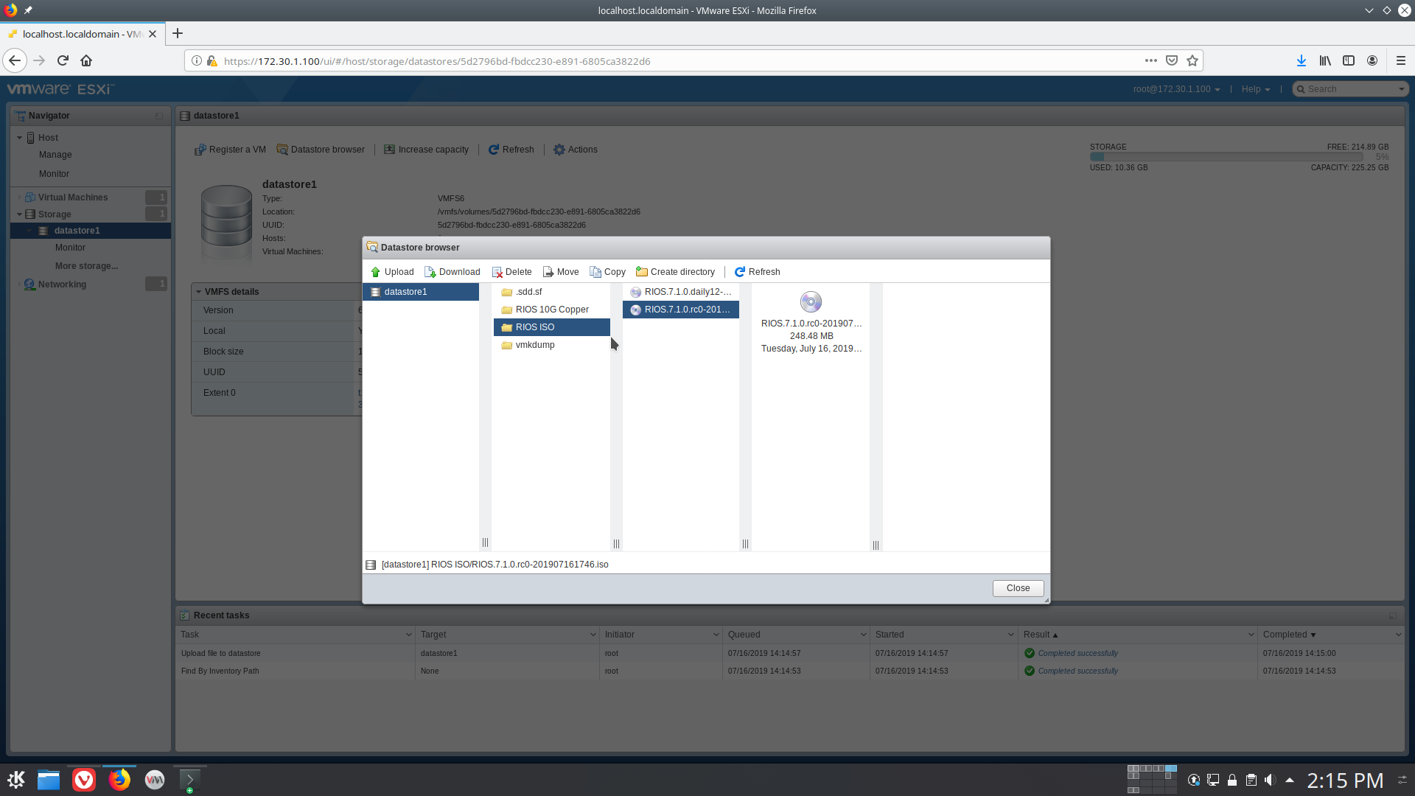
Task: Click Download in the Datastore browser toolbar
Action: [x=453, y=272]
